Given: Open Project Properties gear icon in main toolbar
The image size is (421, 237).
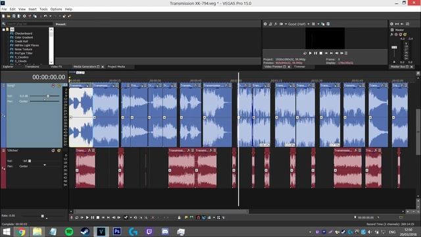Looking at the screenshot, I should click(24, 16).
